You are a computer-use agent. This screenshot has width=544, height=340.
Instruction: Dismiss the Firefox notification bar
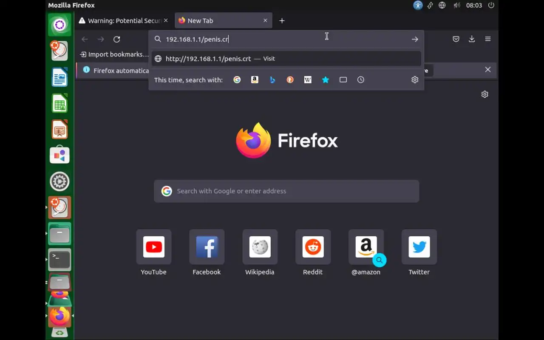pyautogui.click(x=488, y=70)
